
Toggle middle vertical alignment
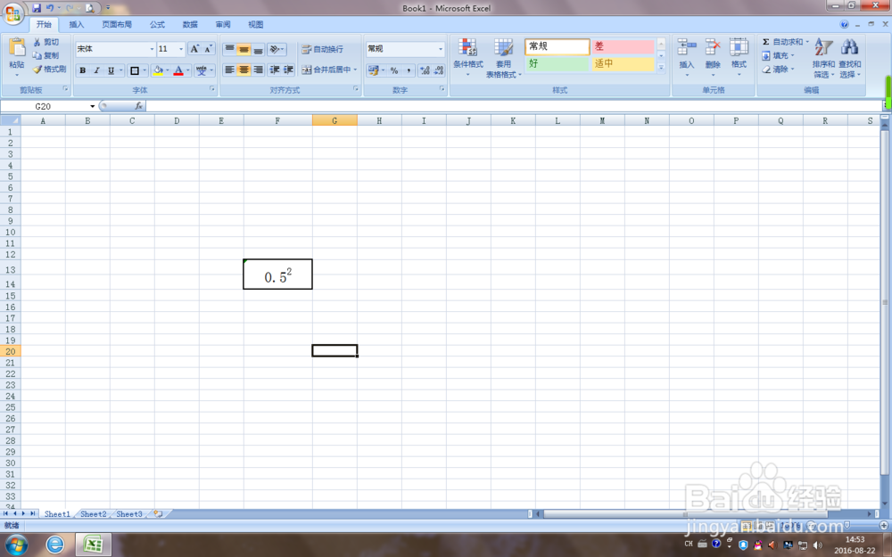click(244, 49)
